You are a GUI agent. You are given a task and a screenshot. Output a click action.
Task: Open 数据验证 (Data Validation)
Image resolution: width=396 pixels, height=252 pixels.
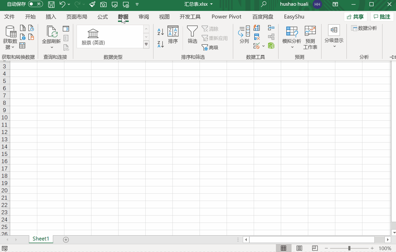click(257, 46)
